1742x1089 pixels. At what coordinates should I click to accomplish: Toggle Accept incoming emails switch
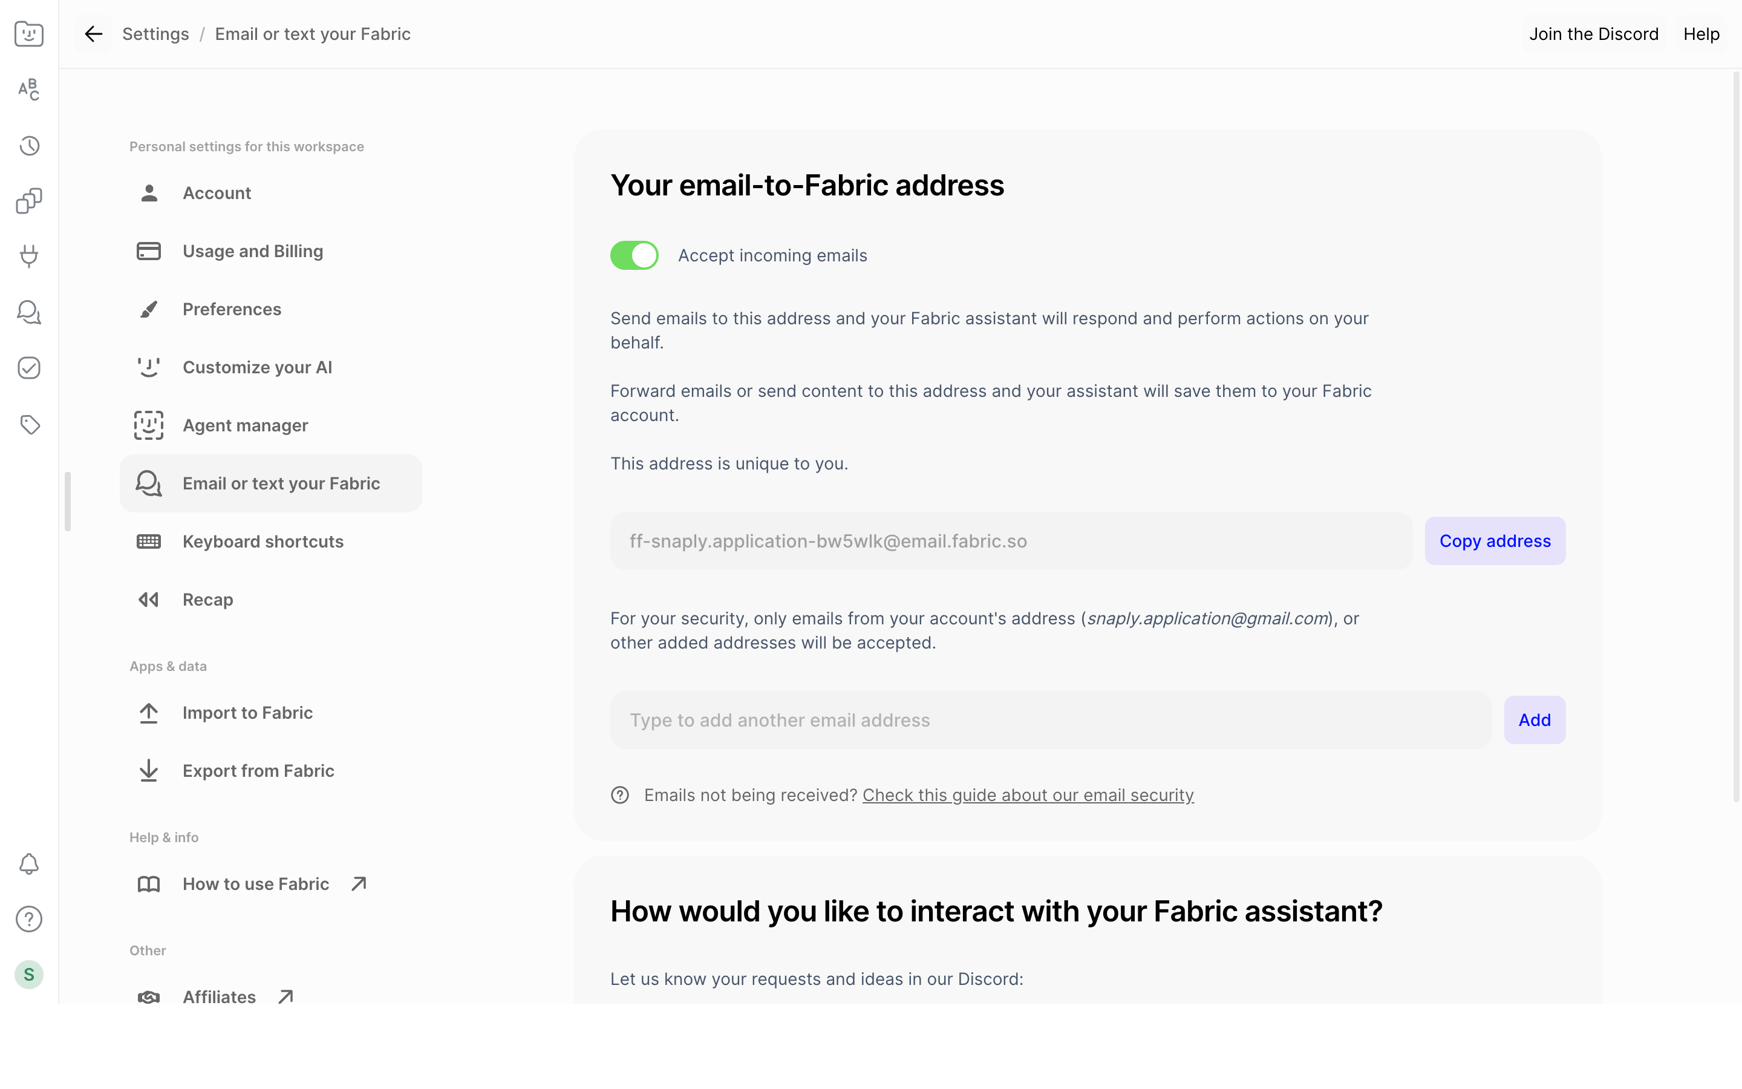pyautogui.click(x=634, y=255)
